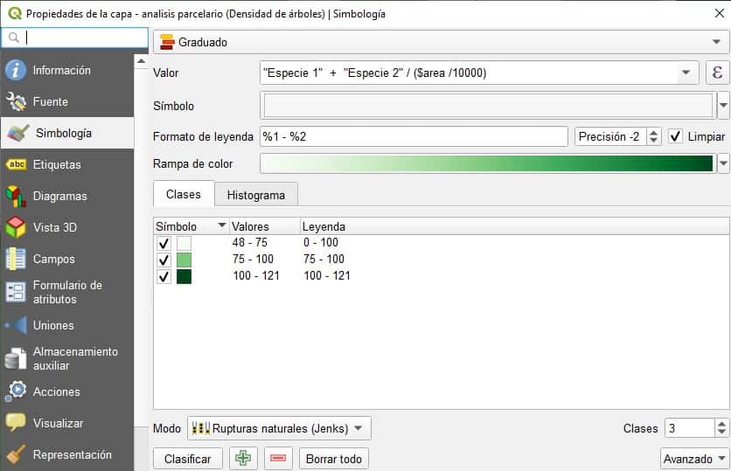Open the Vista 3D cube icon
Screen dimensions: 731x471
16,227
